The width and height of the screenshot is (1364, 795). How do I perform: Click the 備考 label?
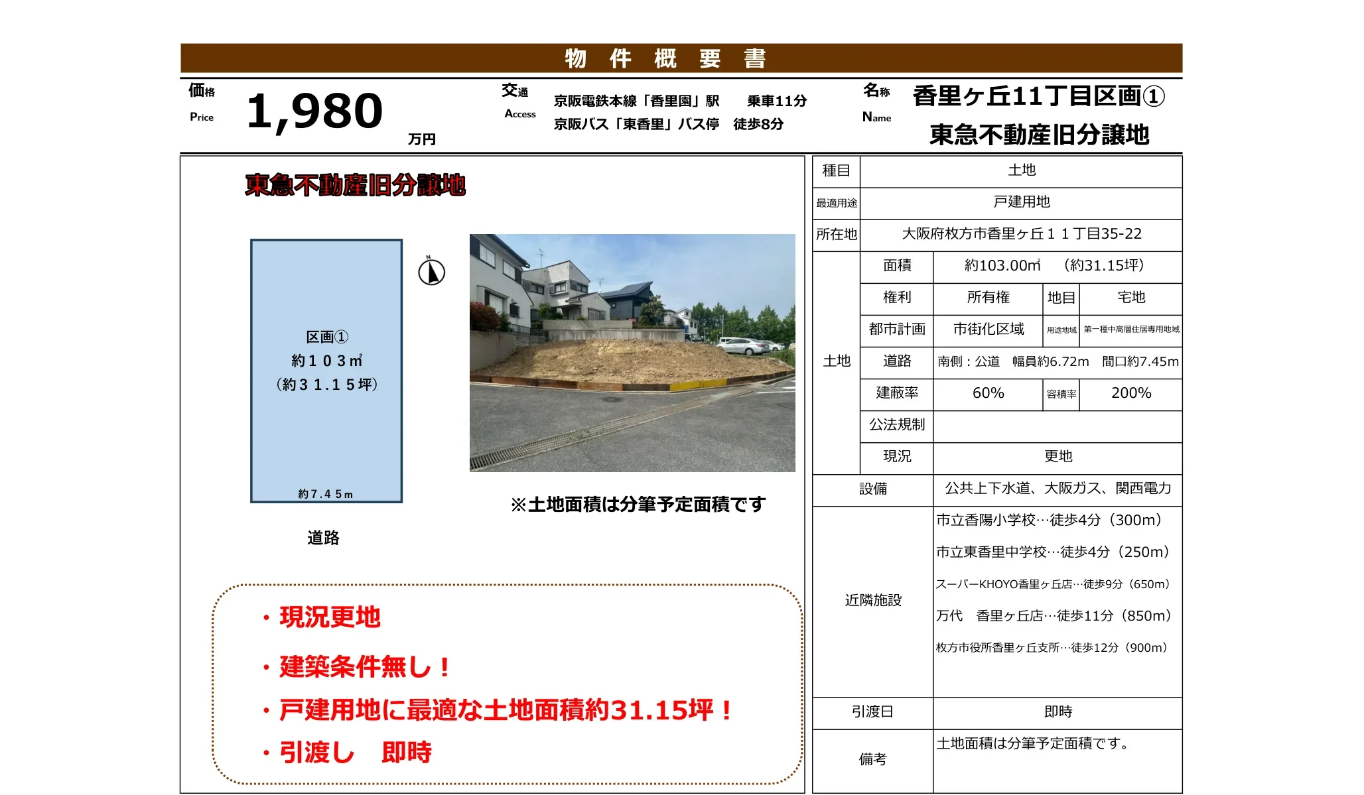point(873,759)
